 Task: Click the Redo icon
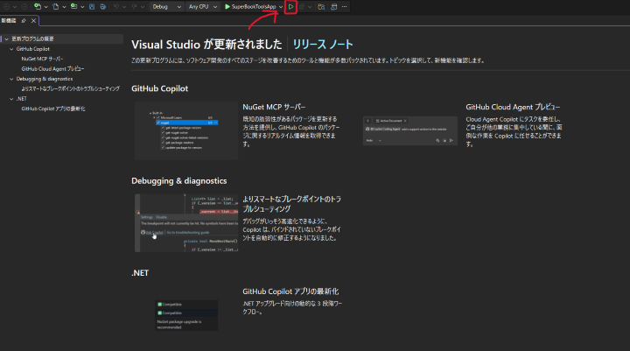[x=134, y=6]
